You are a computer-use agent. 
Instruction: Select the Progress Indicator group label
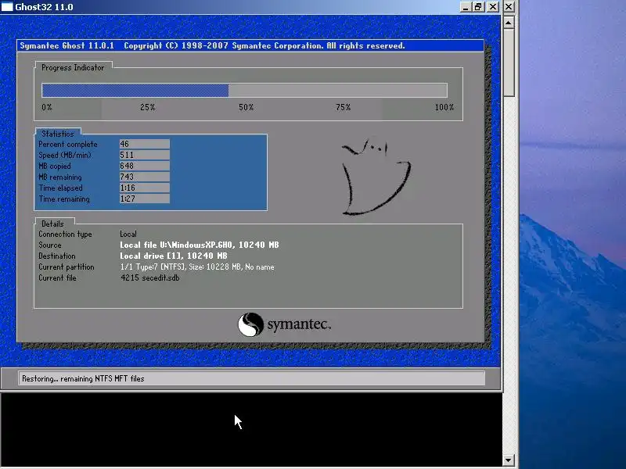(73, 67)
